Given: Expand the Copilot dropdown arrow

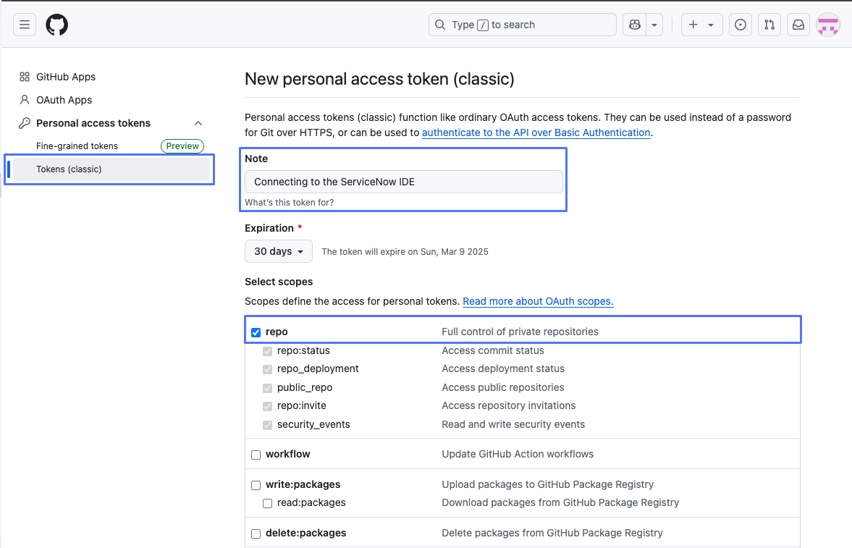Looking at the screenshot, I should coord(654,25).
